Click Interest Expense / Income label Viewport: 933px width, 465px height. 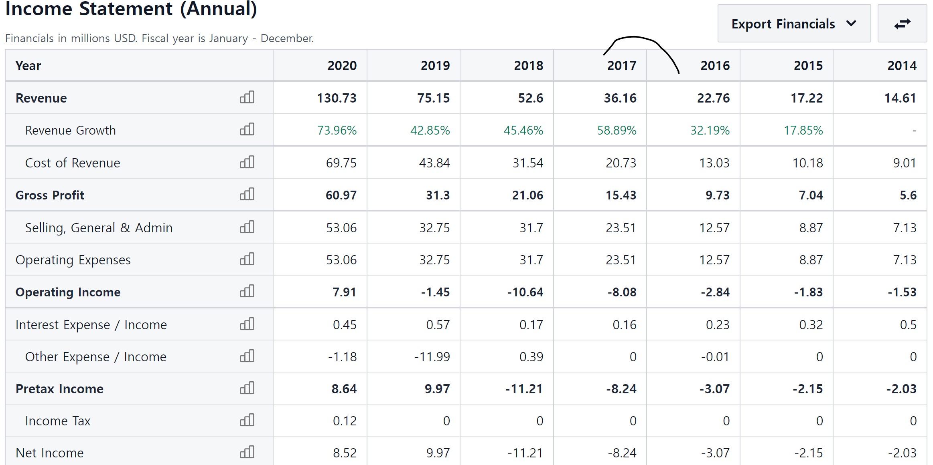91,325
